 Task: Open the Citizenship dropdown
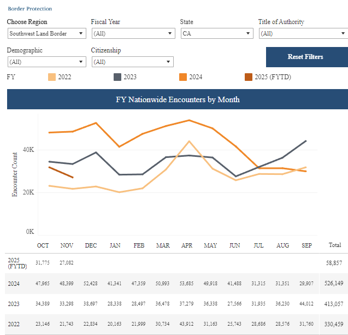point(133,62)
